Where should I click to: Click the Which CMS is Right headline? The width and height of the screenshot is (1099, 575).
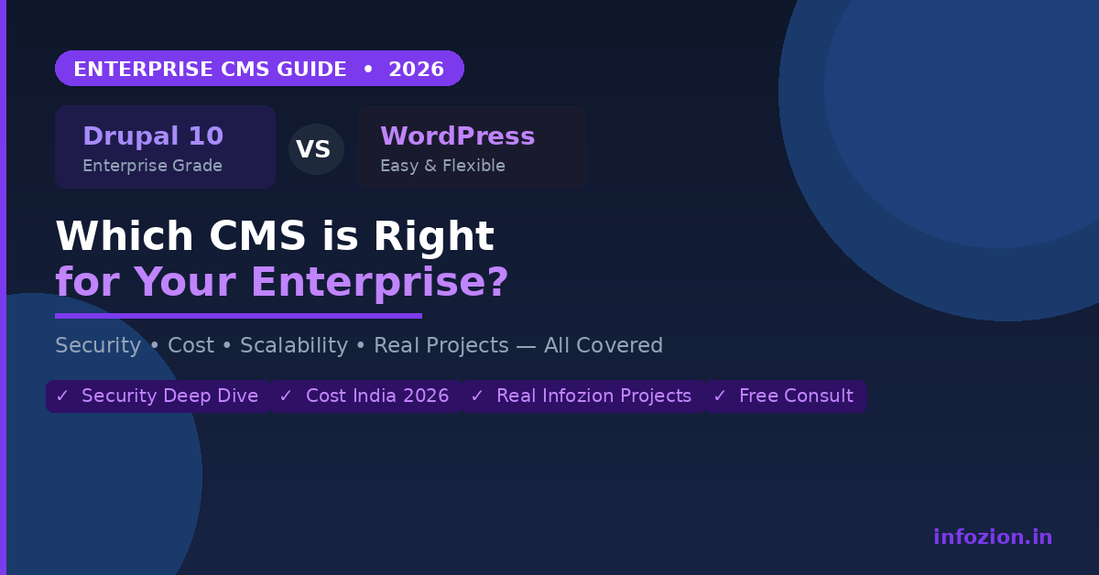(275, 236)
